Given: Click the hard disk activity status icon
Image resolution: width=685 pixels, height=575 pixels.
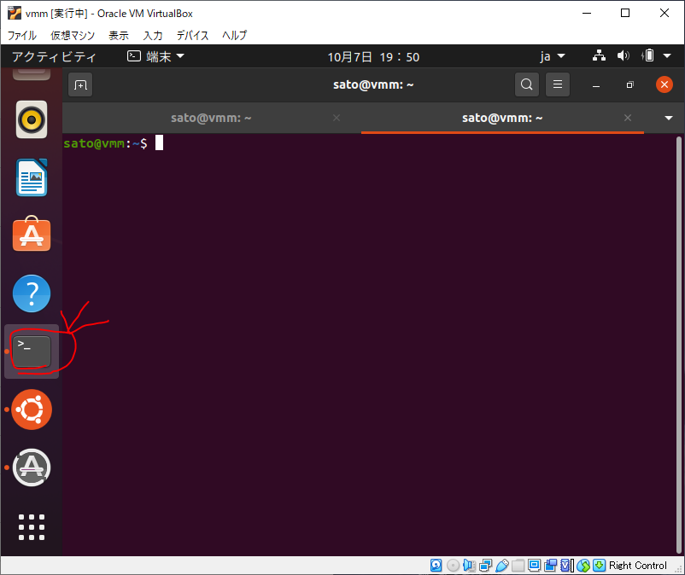Looking at the screenshot, I should (436, 566).
